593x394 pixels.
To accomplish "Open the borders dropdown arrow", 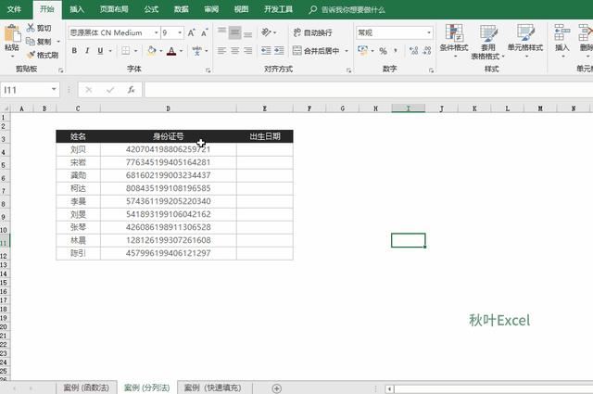I will click(x=136, y=50).
